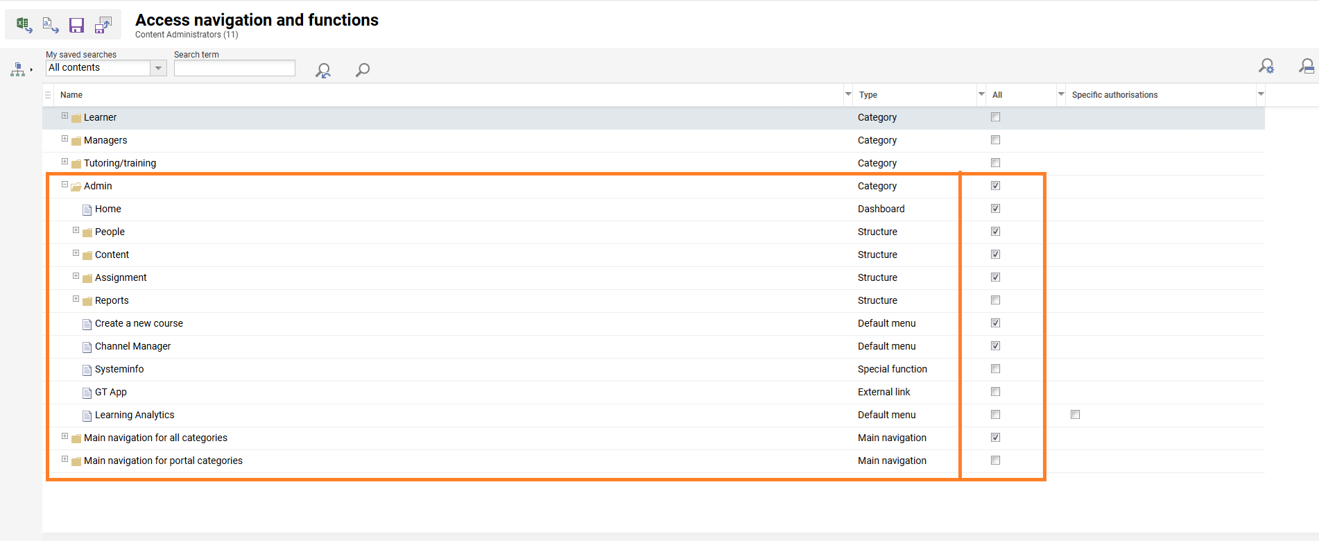Select the Create a new course entry

pyautogui.click(x=139, y=323)
